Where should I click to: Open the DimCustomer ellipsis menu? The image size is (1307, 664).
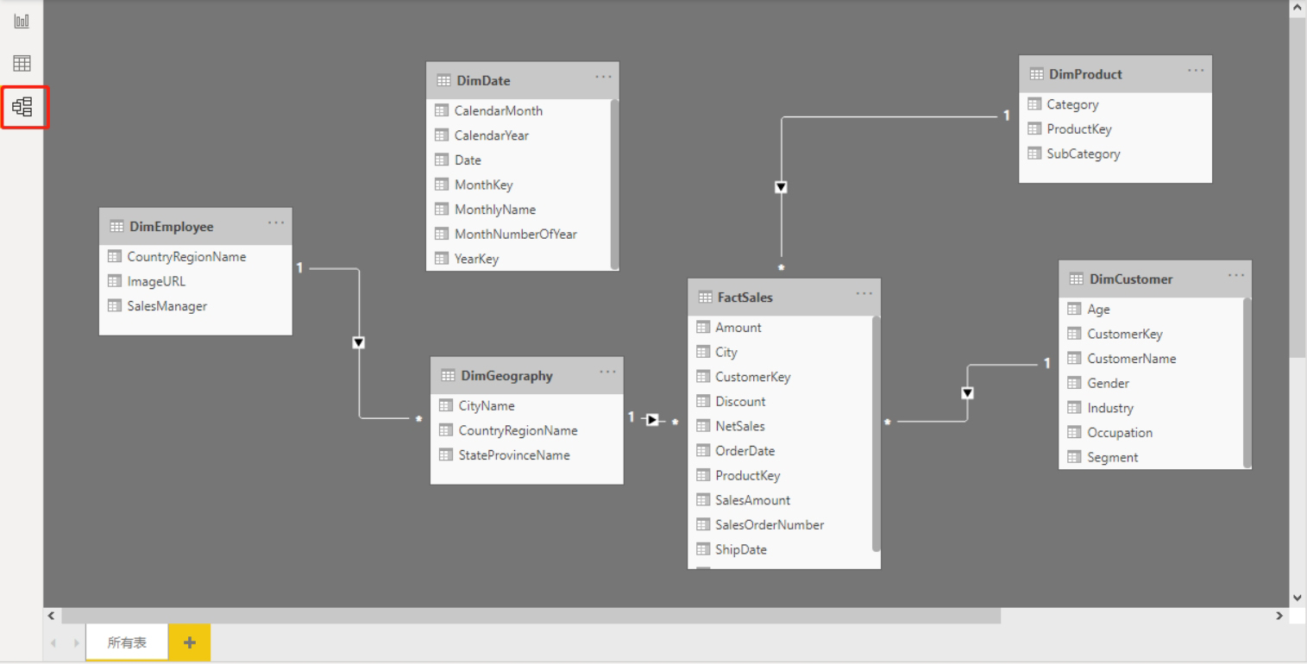(1236, 275)
